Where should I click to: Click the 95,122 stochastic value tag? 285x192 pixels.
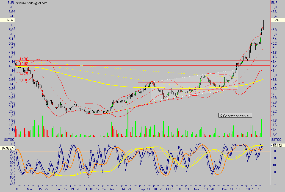pyautogui.click(x=276, y=145)
